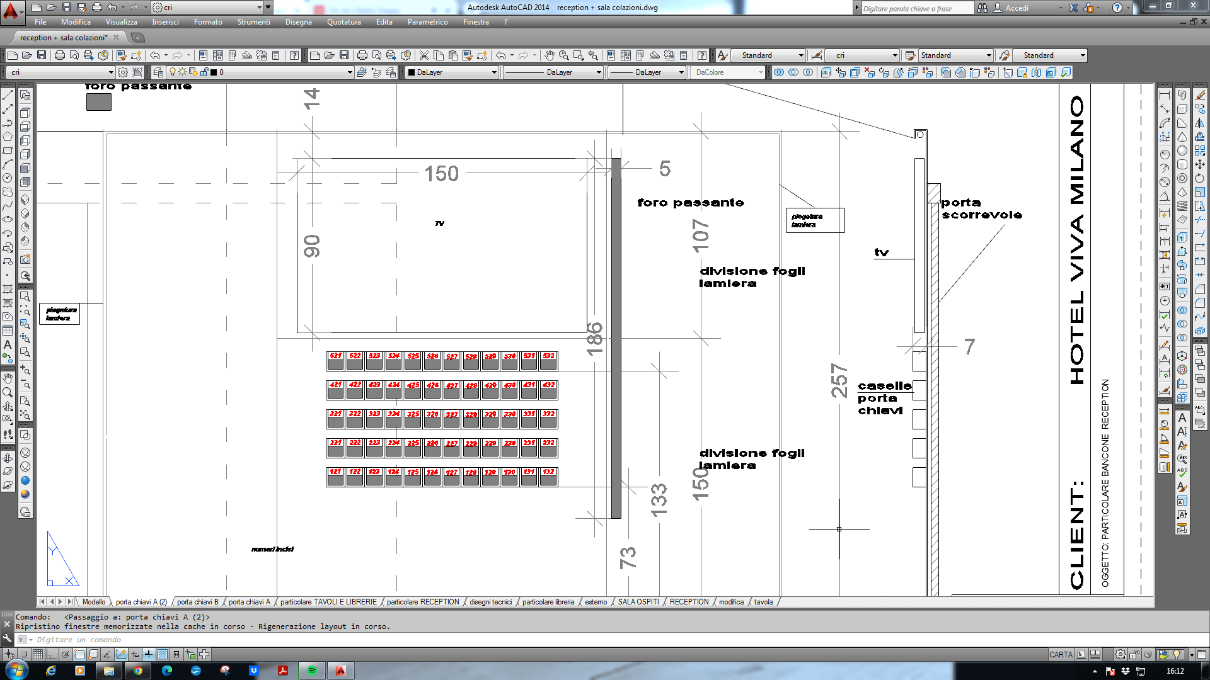Toggle Grid display in status bar

tap(38, 654)
